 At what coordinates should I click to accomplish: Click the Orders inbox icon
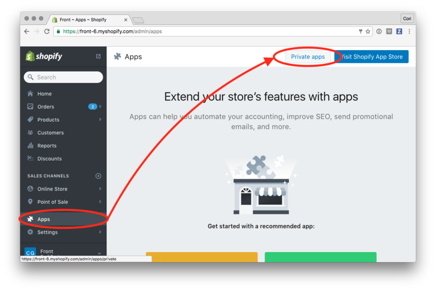pos(30,106)
